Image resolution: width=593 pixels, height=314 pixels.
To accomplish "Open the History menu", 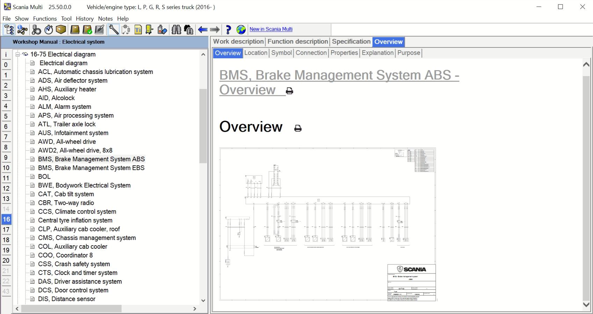I will (85, 18).
